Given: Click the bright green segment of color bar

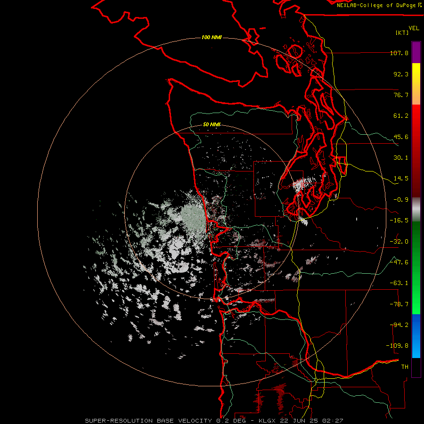Looking at the screenshot, I should [416, 293].
